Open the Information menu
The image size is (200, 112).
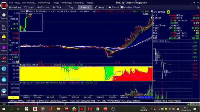click(x=44, y=3)
